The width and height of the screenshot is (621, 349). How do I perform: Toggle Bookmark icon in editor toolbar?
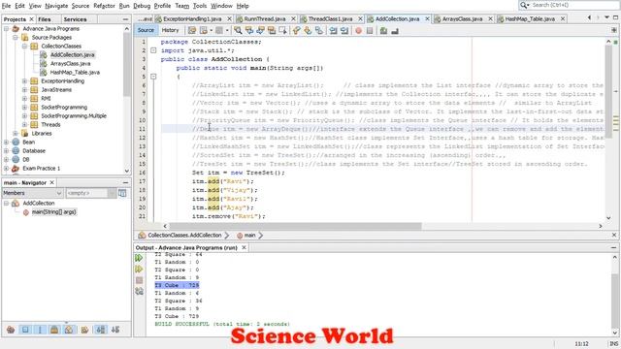click(x=319, y=30)
